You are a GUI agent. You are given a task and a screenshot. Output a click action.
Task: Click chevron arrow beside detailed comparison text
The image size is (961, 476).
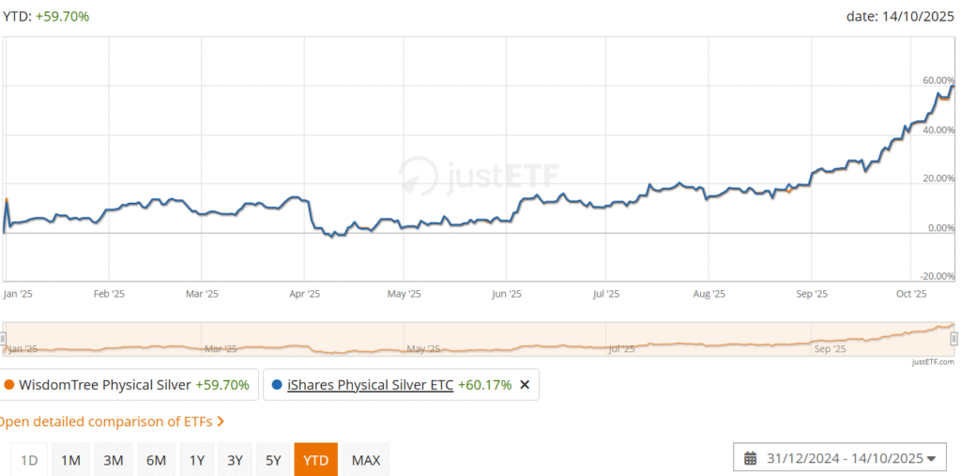pyautogui.click(x=221, y=422)
